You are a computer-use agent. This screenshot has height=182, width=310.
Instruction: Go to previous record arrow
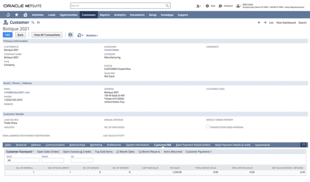click(x=259, y=22)
